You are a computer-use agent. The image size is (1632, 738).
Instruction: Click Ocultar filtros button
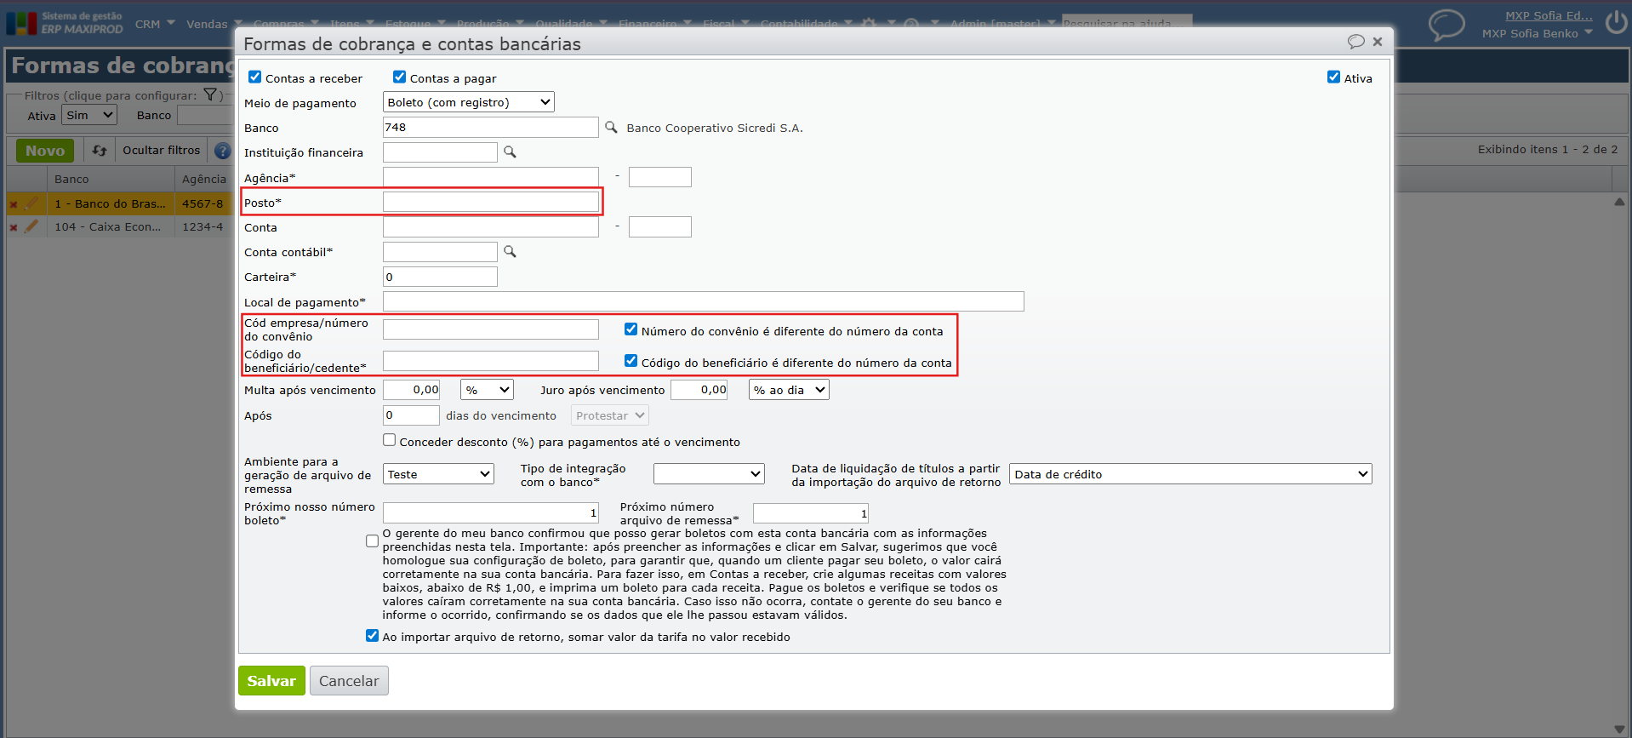tap(162, 151)
